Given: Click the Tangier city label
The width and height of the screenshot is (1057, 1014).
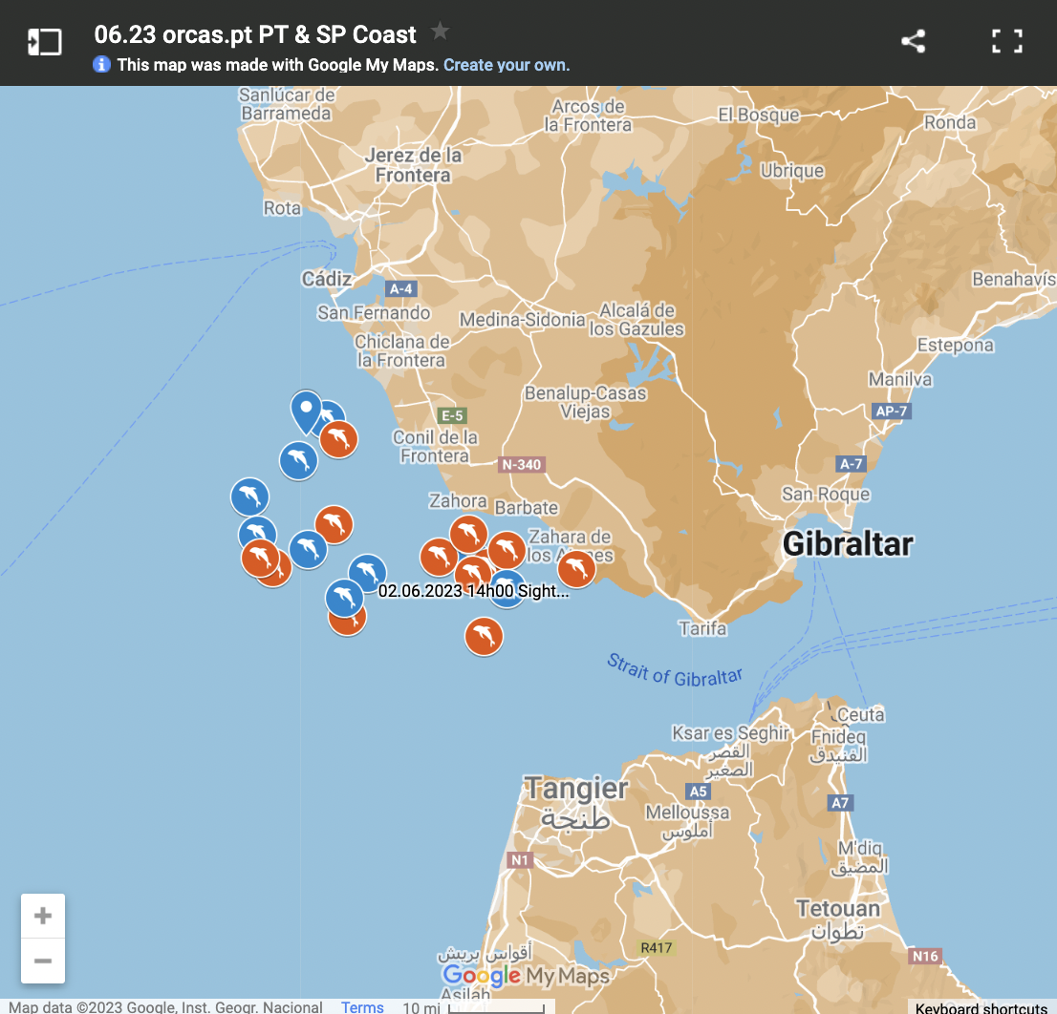Looking at the screenshot, I should pos(576,789).
